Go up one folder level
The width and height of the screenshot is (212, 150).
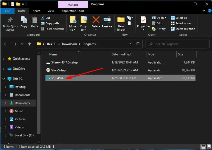30,44
